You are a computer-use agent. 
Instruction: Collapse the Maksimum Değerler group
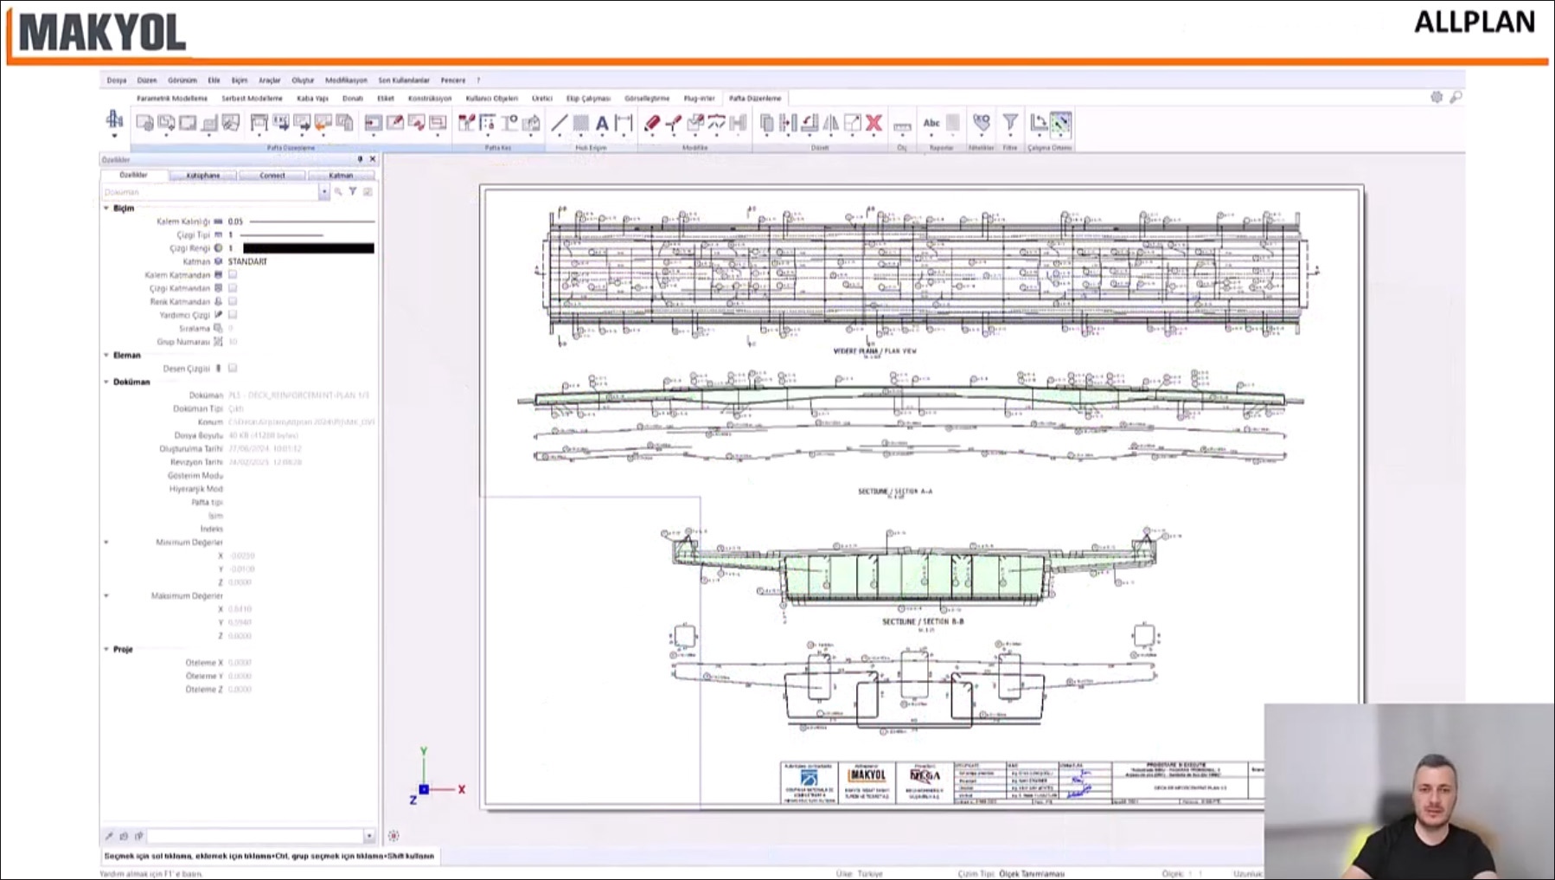[x=106, y=595]
